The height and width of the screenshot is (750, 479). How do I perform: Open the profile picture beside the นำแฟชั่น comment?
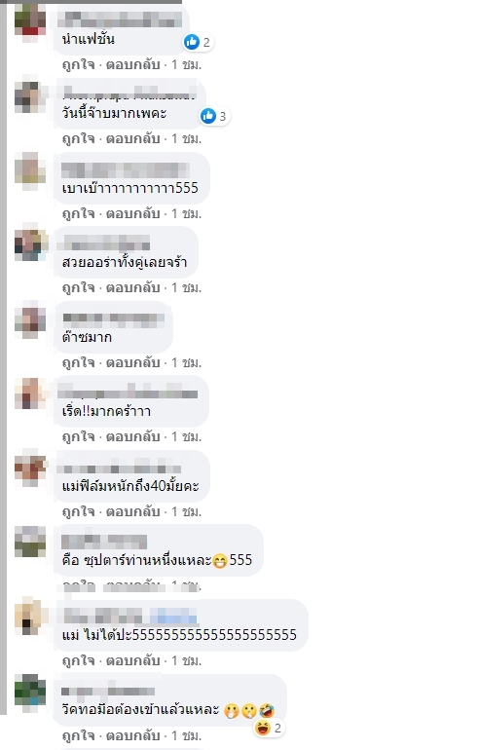click(30, 20)
